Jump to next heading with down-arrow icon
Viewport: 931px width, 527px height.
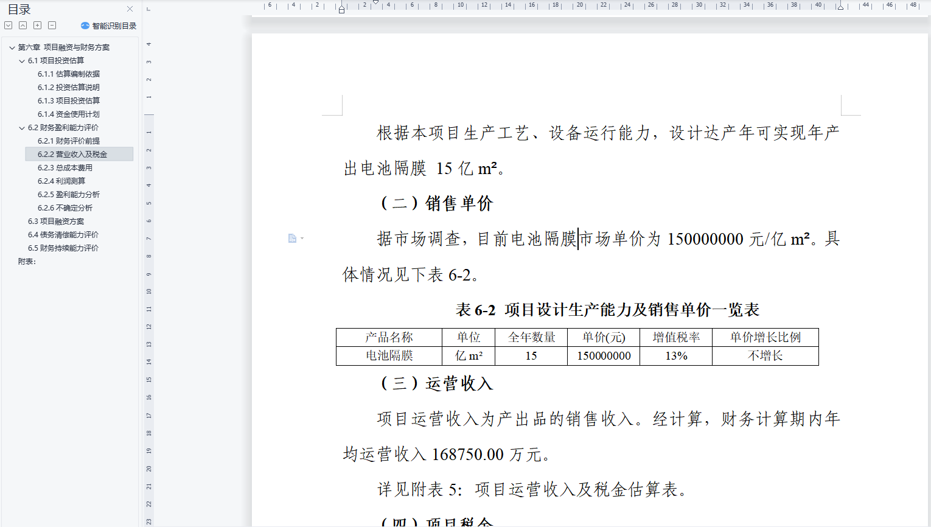[8, 25]
